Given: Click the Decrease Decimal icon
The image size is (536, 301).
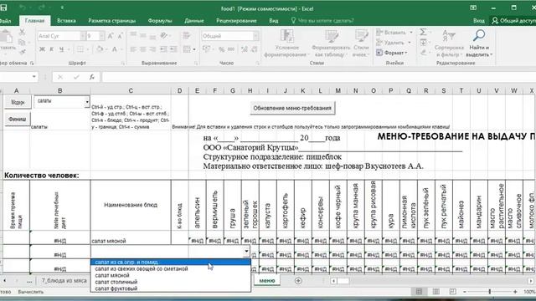Looking at the screenshot, I should [x=255, y=49].
